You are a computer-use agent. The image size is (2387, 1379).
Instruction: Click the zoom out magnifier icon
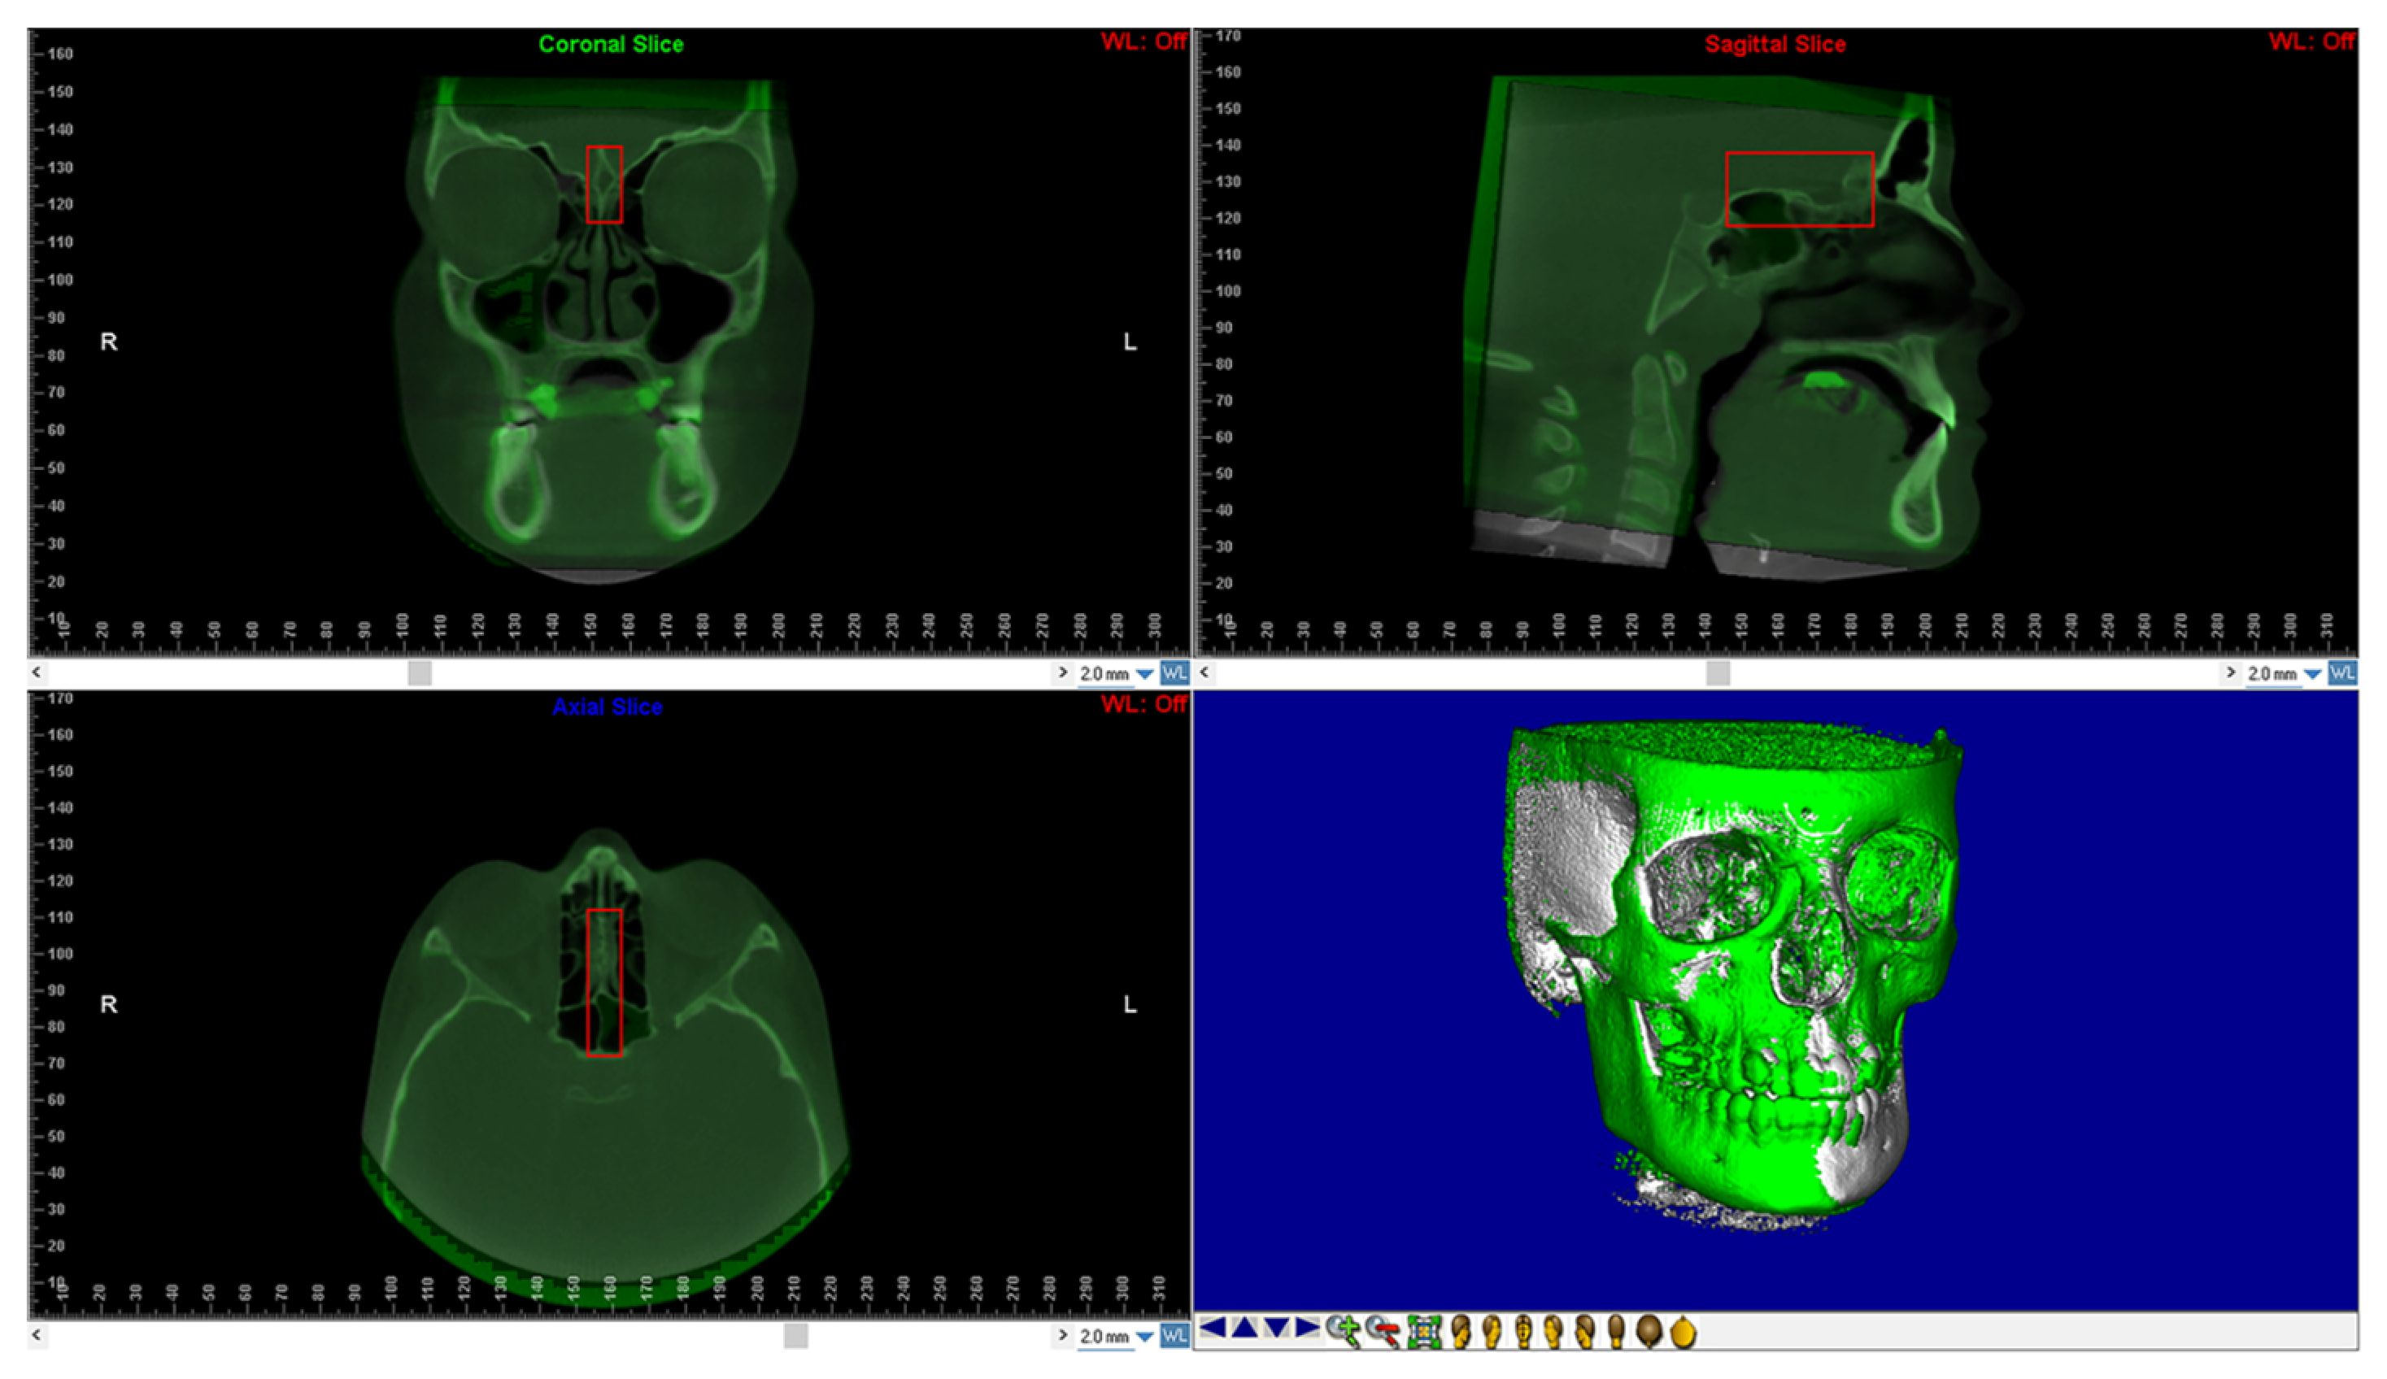(1383, 1331)
